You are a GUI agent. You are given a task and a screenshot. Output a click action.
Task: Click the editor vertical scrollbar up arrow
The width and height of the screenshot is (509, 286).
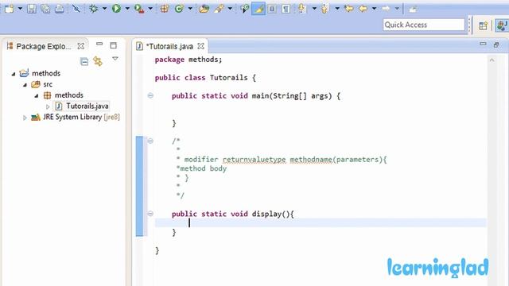(x=492, y=60)
